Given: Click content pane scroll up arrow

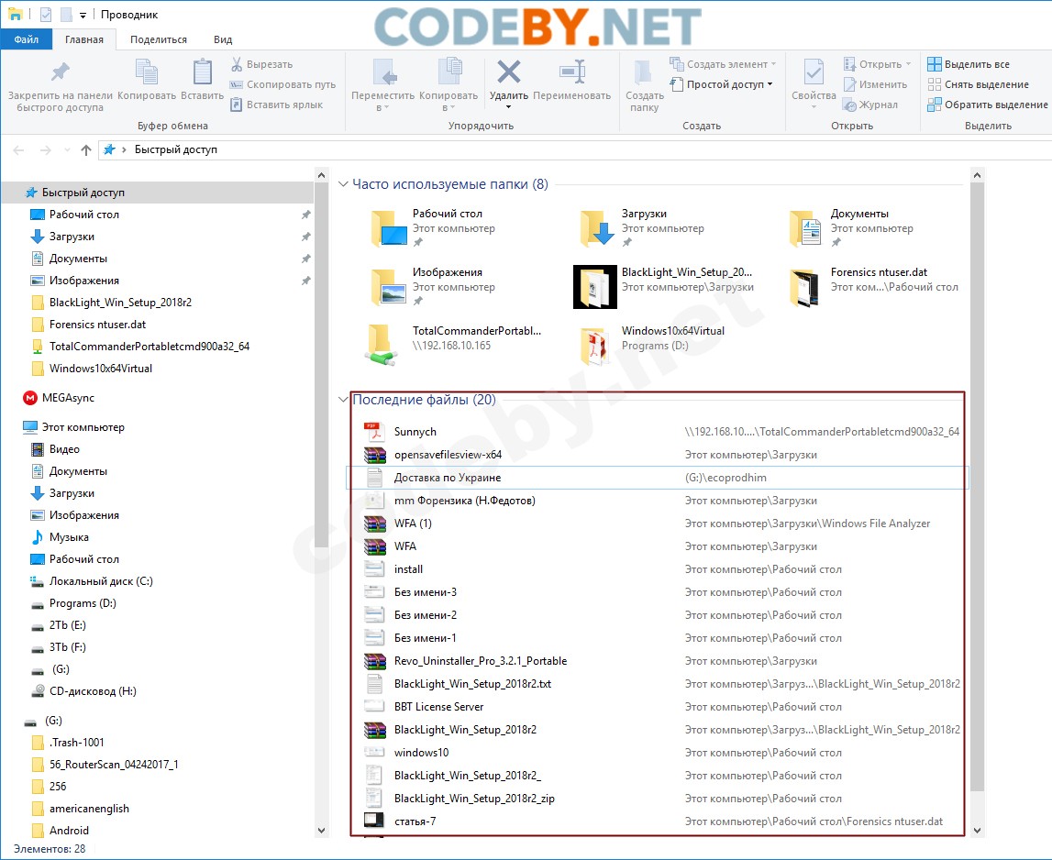Looking at the screenshot, I should (977, 175).
